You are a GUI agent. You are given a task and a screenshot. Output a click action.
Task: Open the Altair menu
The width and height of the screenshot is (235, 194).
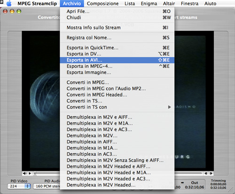pyautogui.click(x=169, y=3)
